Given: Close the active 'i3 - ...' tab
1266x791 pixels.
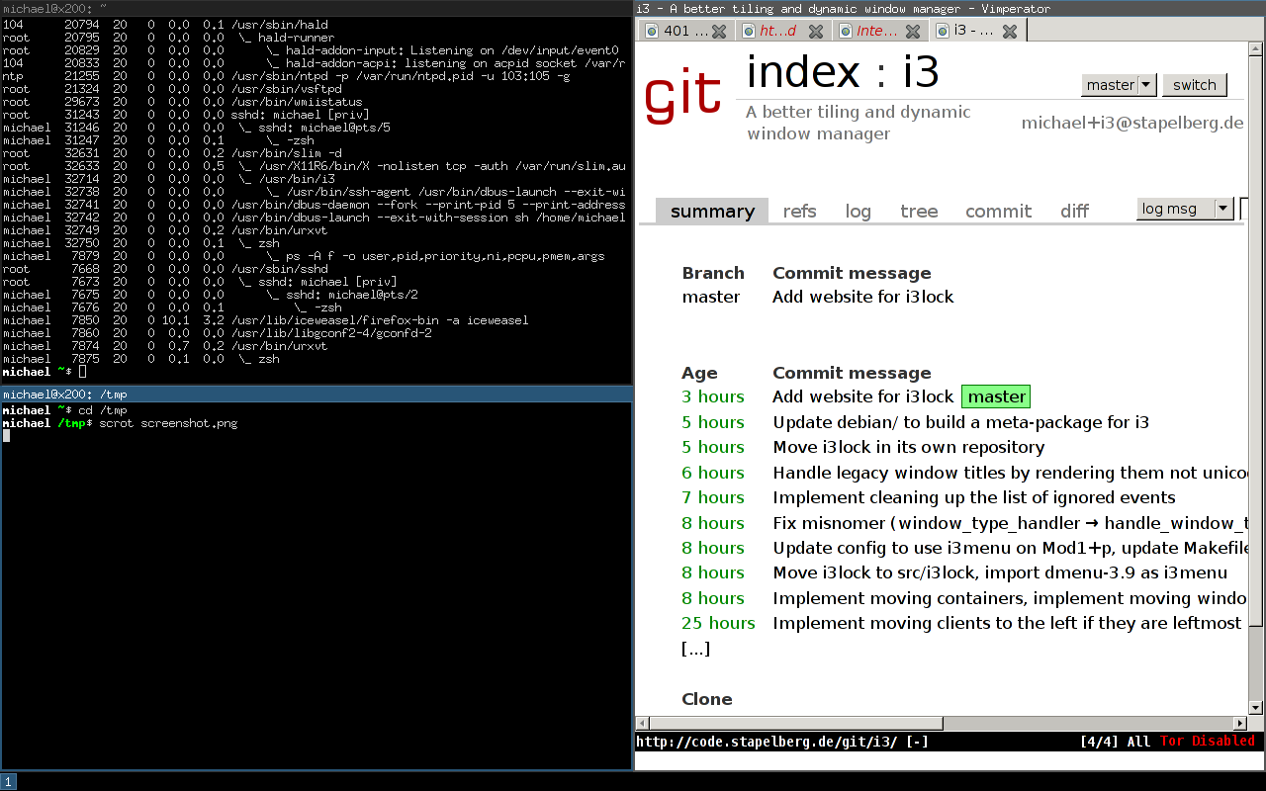Looking at the screenshot, I should pos(1010,32).
